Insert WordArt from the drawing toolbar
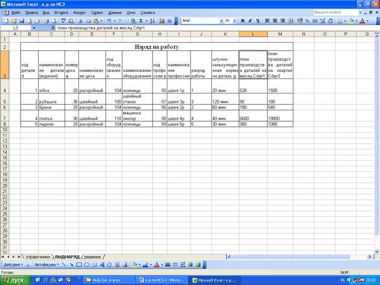380x285 pixels. coord(102,264)
